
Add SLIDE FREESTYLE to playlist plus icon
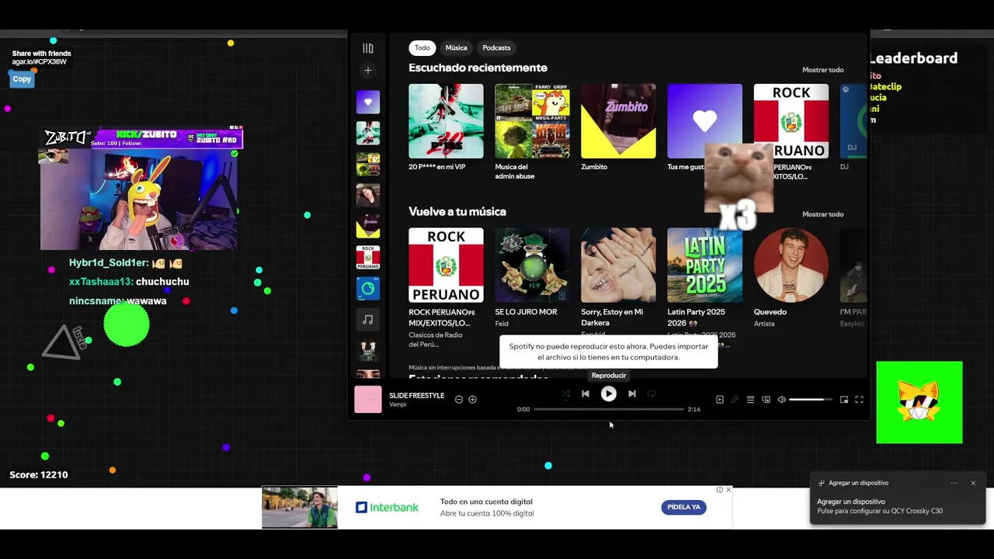[x=472, y=399]
